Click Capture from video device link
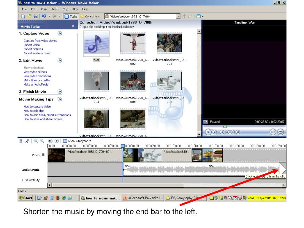This screenshot has width=304, height=228. coord(40,41)
